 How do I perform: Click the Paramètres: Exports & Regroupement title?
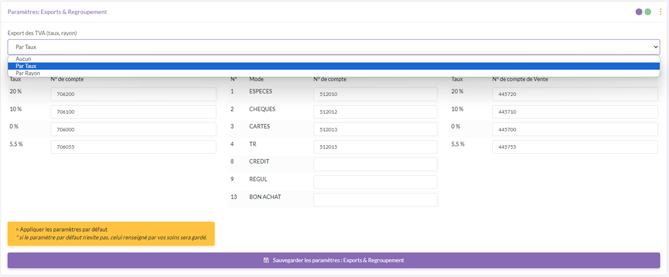[57, 12]
